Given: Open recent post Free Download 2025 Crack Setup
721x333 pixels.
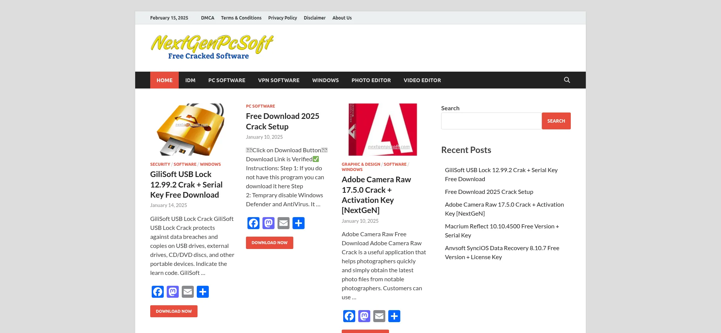Looking at the screenshot, I should click(x=489, y=192).
